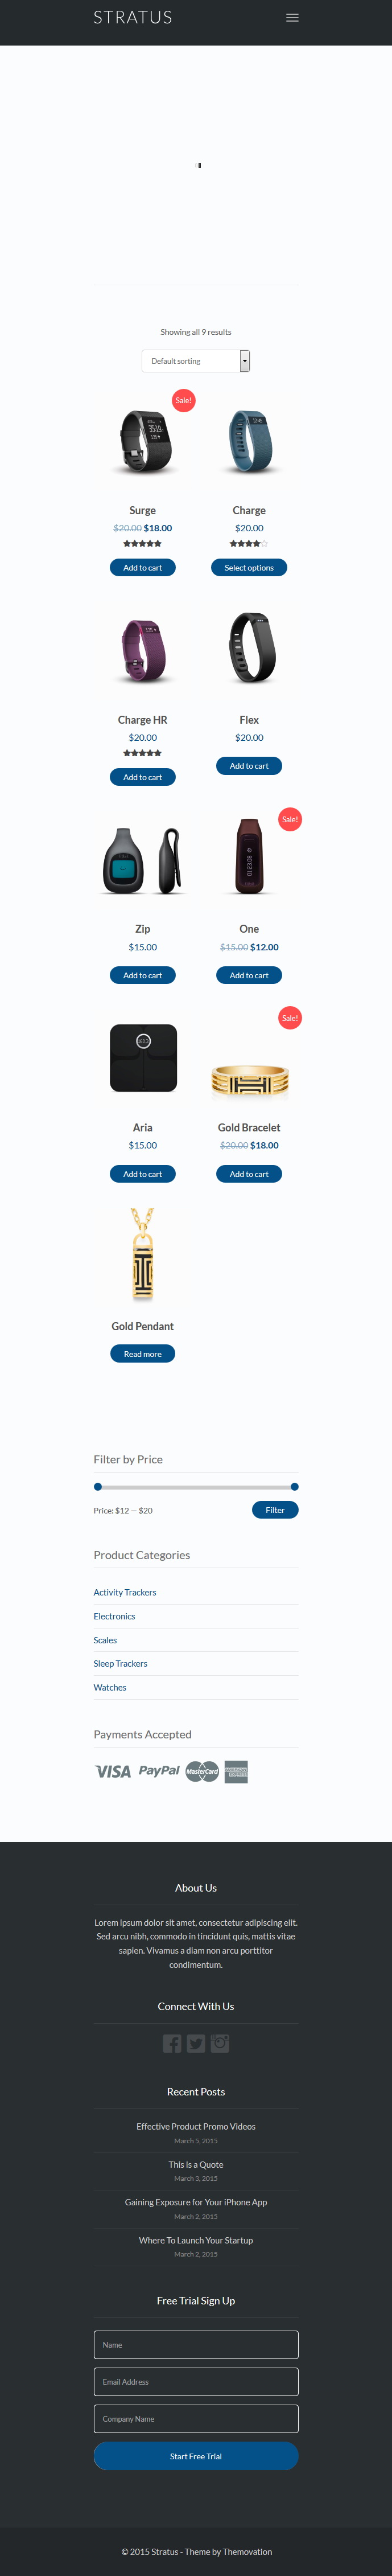Open the Sleep Trackers category
The width and height of the screenshot is (392, 2576).
tap(120, 1663)
